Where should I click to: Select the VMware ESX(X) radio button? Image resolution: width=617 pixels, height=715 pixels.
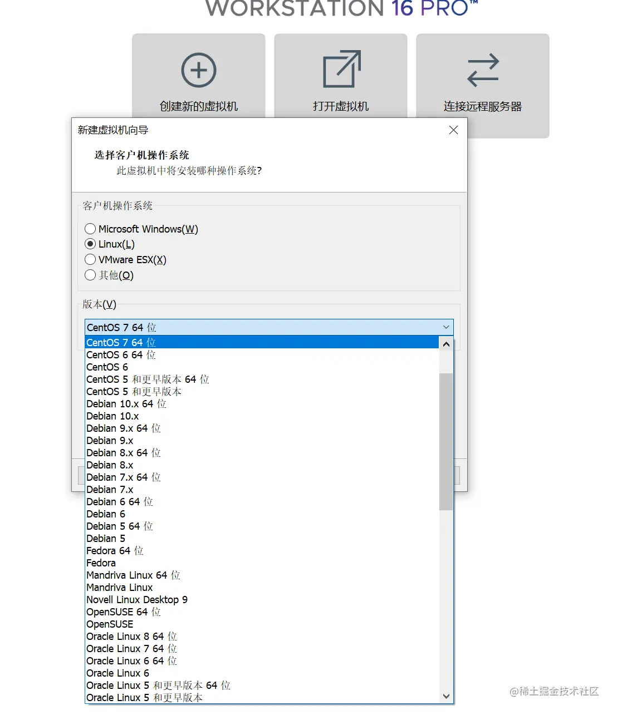pos(90,259)
